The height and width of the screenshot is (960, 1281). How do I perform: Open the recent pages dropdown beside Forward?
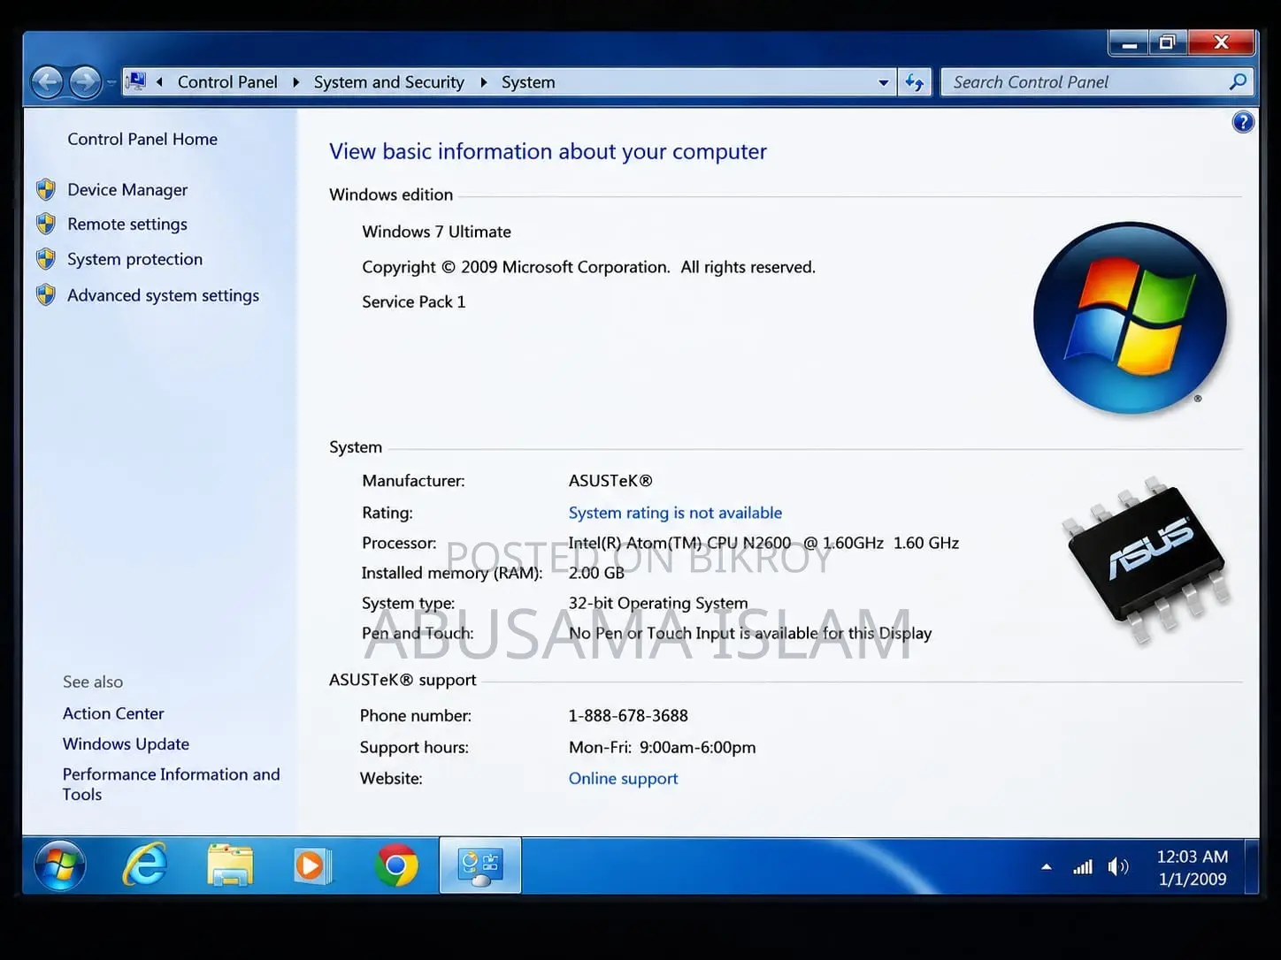click(111, 83)
